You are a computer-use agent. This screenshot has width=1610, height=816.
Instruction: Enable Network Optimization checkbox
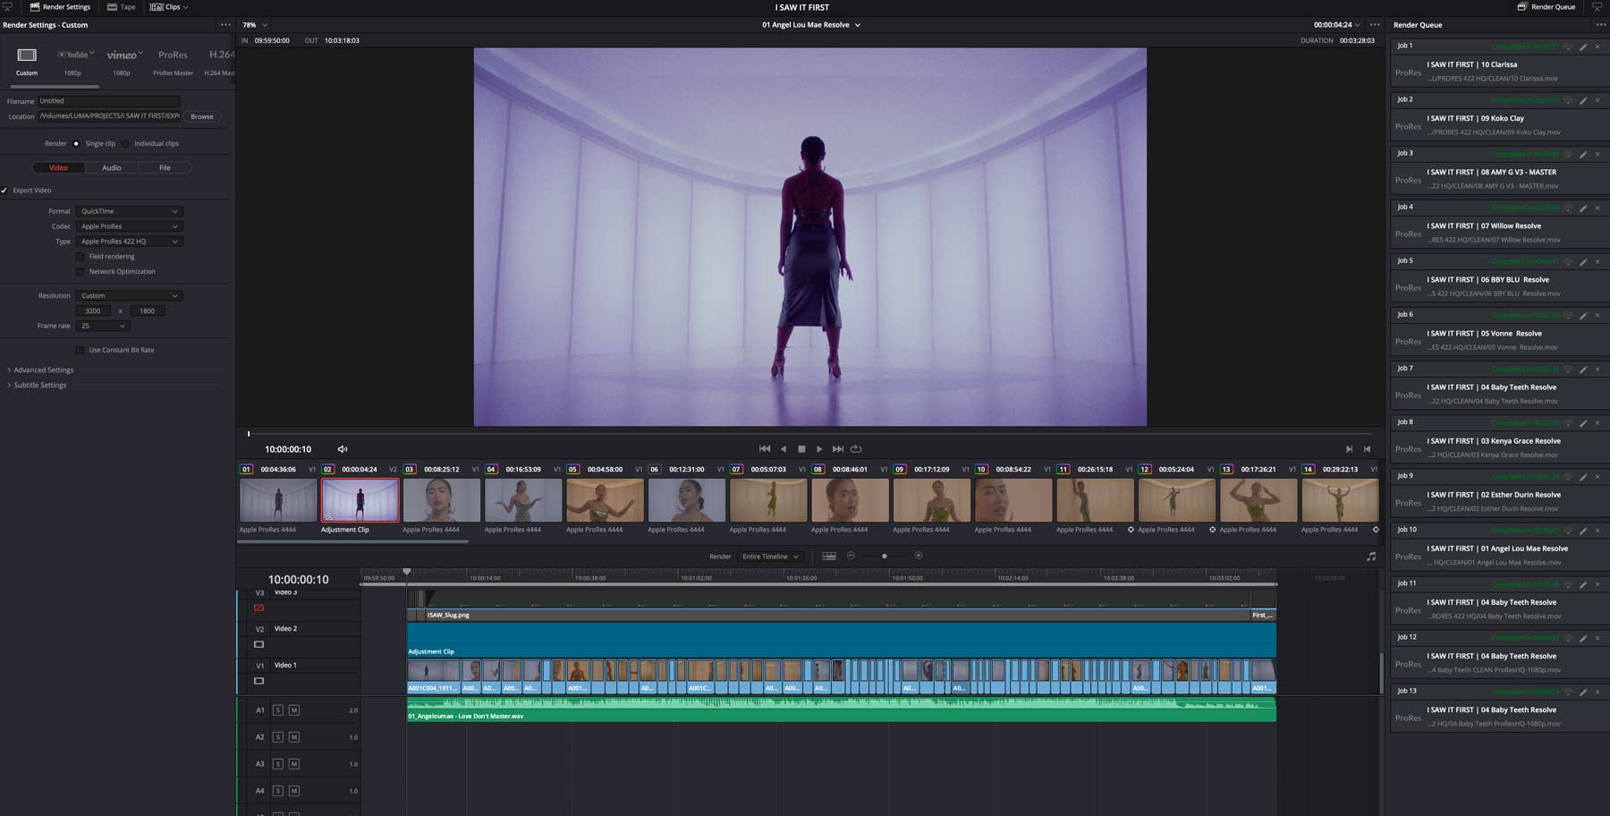(80, 272)
